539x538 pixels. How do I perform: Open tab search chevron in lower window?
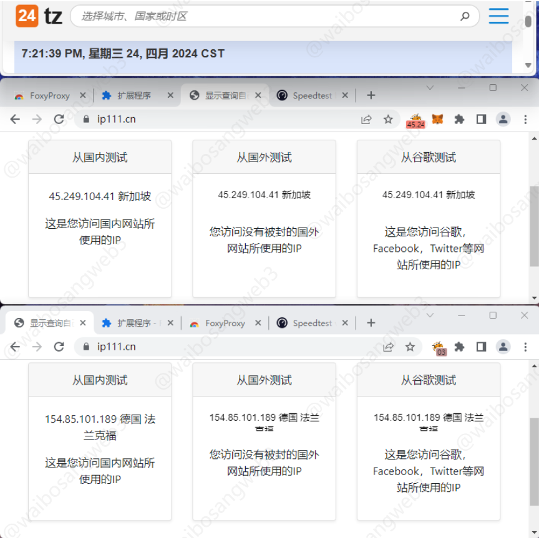430,315
